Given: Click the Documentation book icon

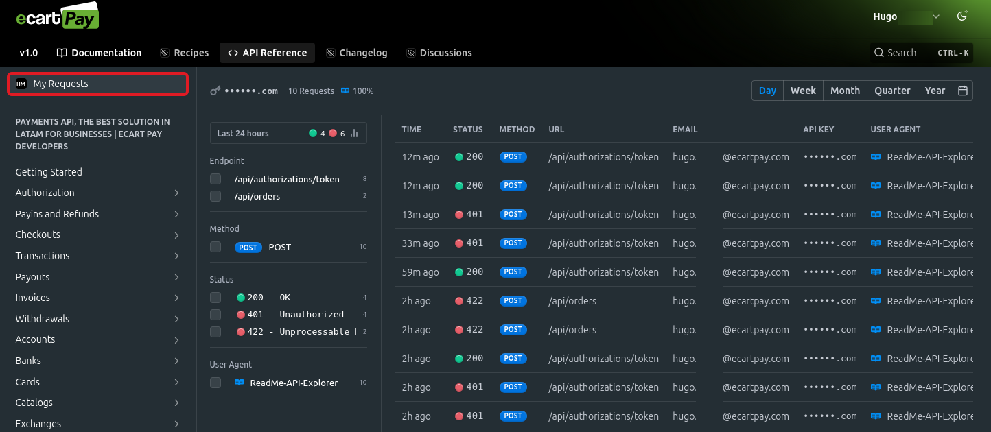Looking at the screenshot, I should pyautogui.click(x=62, y=53).
